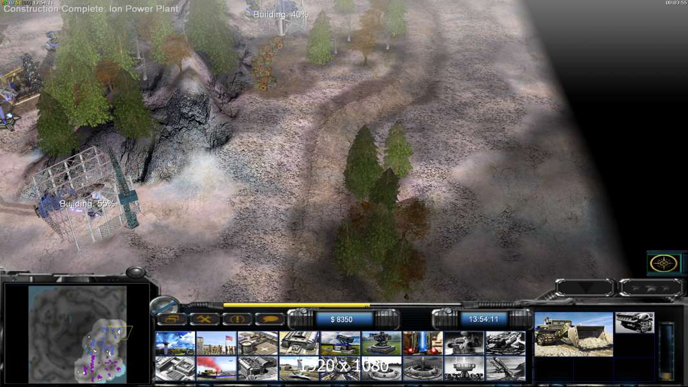This screenshot has width=688, height=387.
Task: Open options via overlapping-windows button
Action: click(x=172, y=319)
